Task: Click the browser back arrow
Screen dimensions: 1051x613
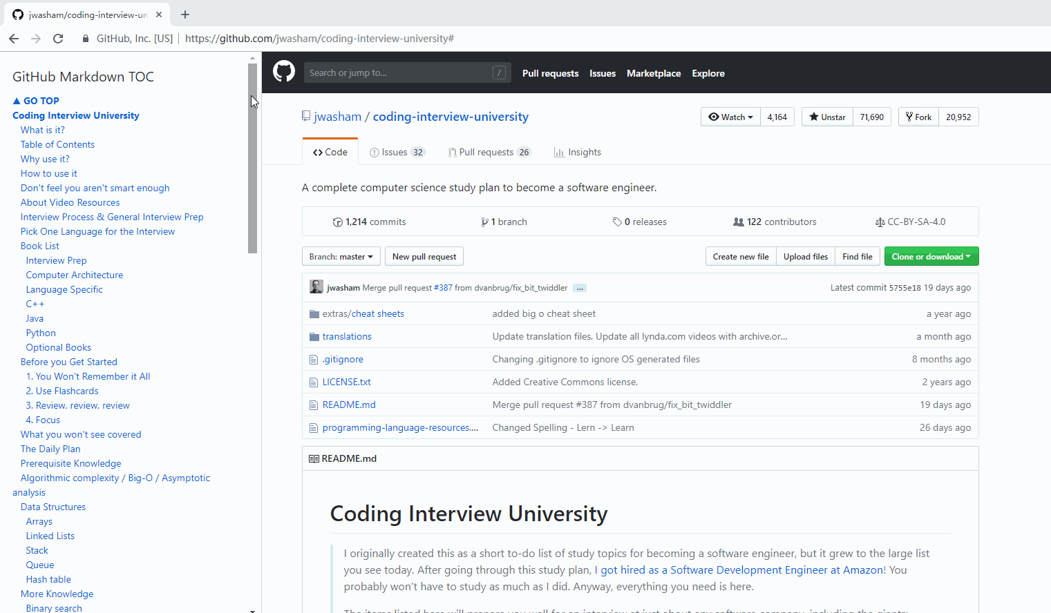Action: (14, 39)
